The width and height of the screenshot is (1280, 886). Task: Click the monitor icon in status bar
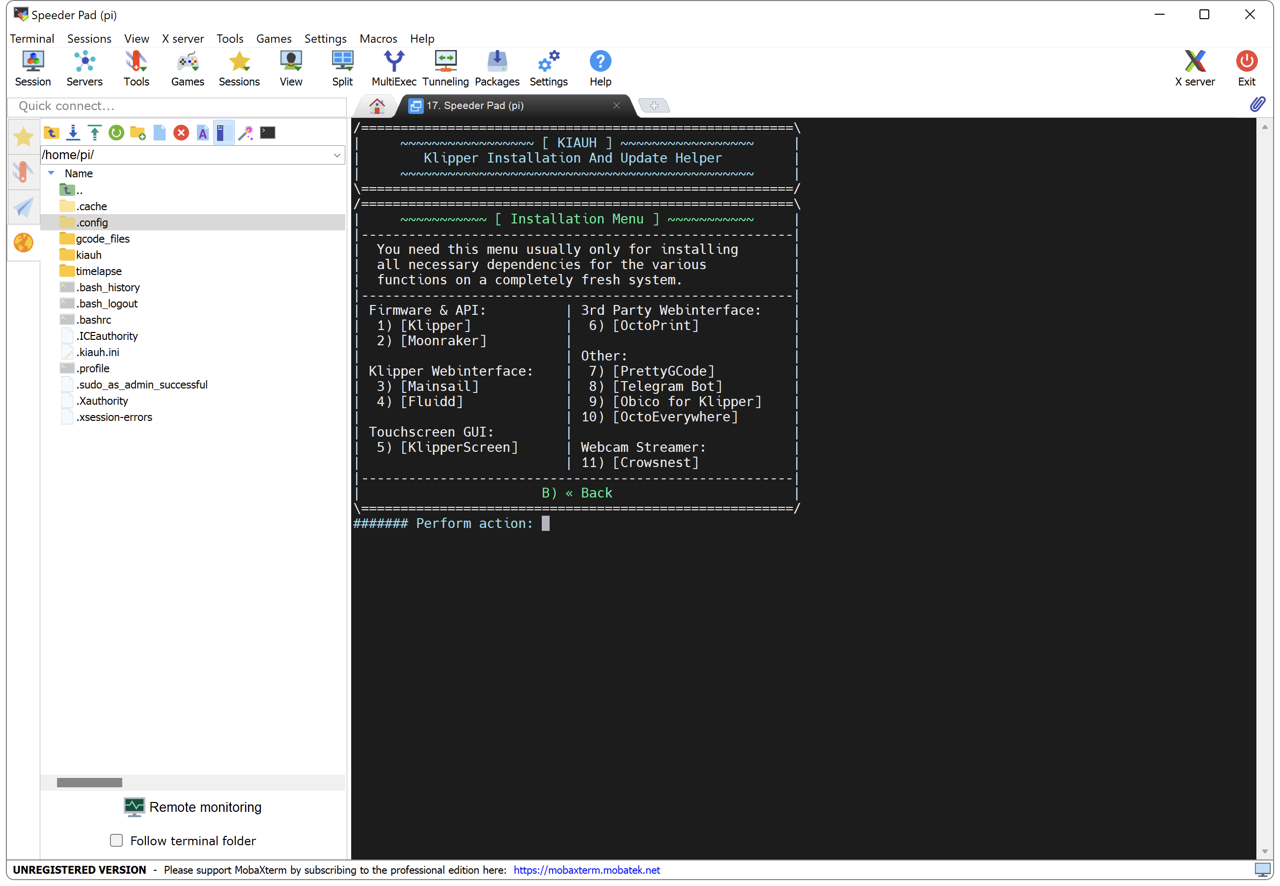point(1263,870)
